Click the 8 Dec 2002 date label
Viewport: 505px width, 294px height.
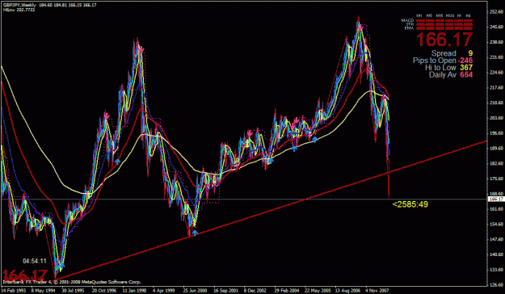[x=255, y=290]
